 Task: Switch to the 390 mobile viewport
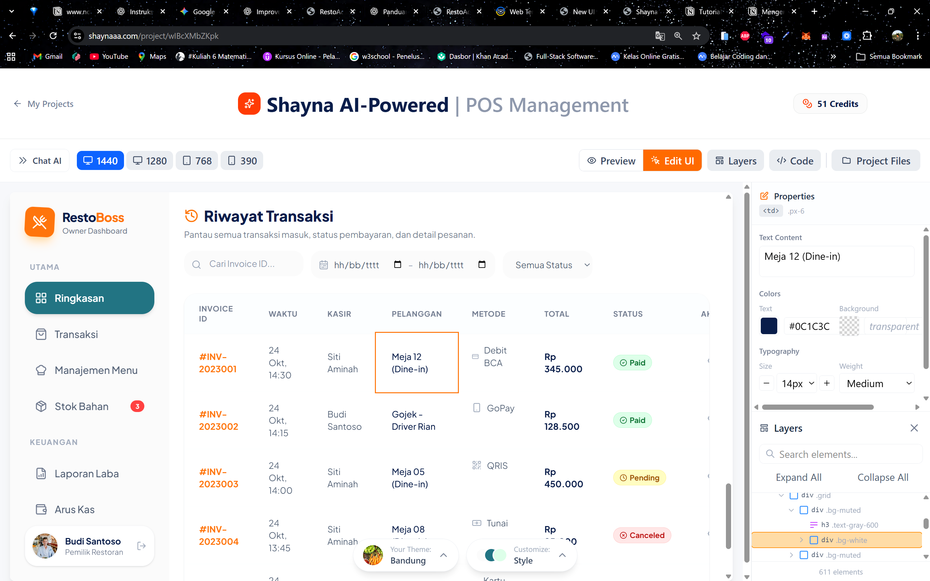click(x=242, y=160)
